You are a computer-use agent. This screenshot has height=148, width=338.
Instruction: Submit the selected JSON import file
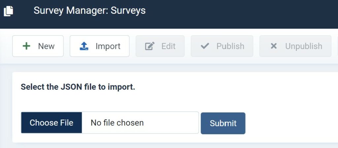(x=223, y=123)
